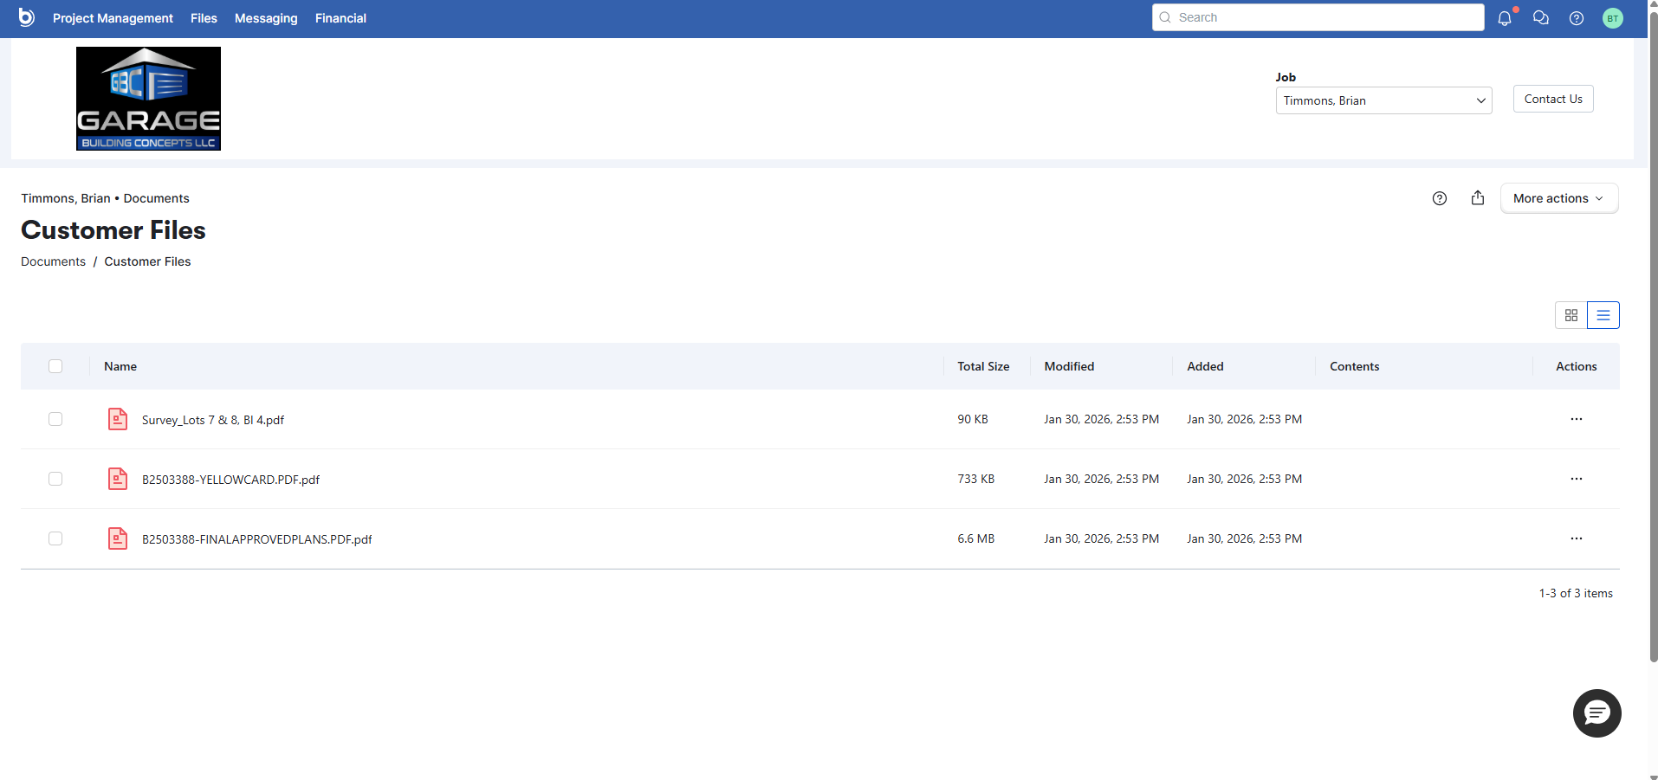Tick the checkbox for B2503388-YELLOWCARD.PDF.pdf
This screenshot has width=1658, height=780.
(55, 479)
